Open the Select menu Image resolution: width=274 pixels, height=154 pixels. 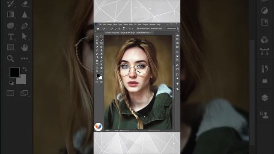coord(125,24)
